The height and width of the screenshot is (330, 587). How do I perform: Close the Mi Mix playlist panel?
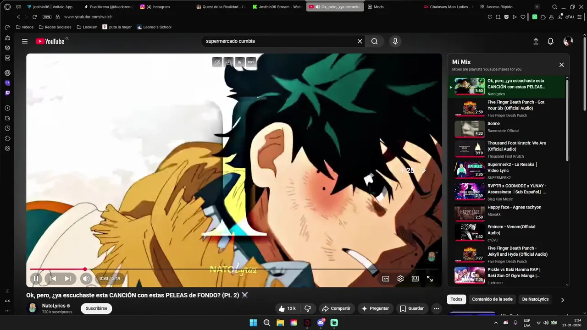(x=561, y=65)
